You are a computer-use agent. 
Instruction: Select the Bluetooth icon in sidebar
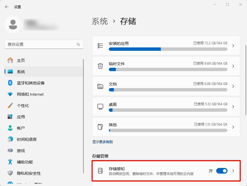coord(10,83)
